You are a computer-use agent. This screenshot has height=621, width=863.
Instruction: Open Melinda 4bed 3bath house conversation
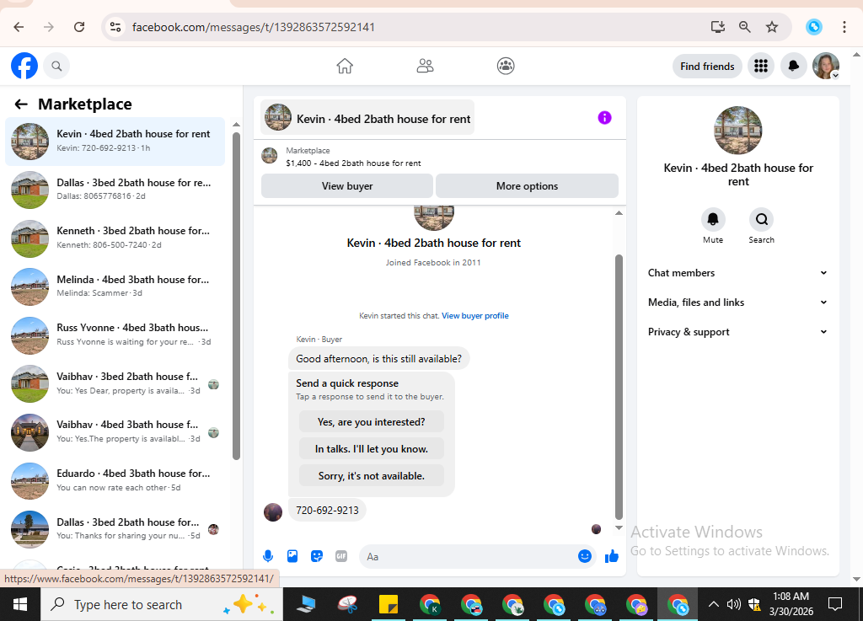click(115, 286)
